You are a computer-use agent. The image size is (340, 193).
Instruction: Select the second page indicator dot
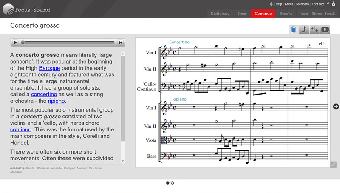click(x=173, y=183)
